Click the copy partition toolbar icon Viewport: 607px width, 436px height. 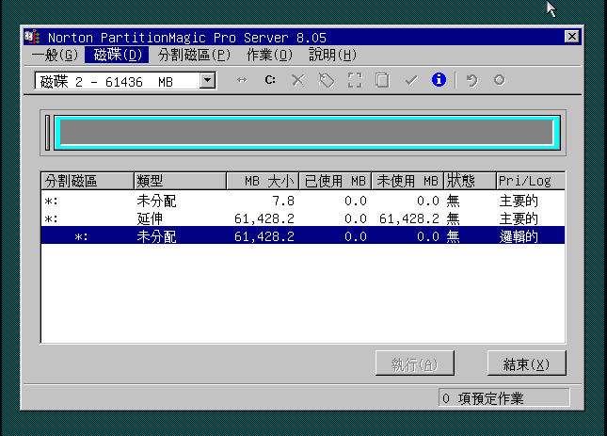382,81
